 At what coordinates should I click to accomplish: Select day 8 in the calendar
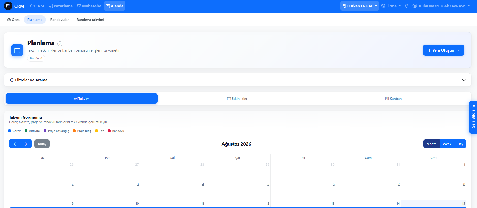464,184
